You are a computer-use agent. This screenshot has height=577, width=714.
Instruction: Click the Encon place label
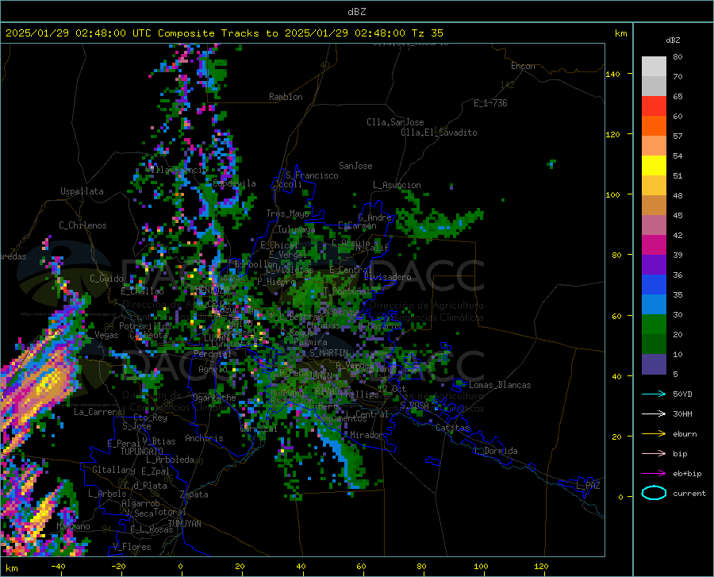point(523,66)
